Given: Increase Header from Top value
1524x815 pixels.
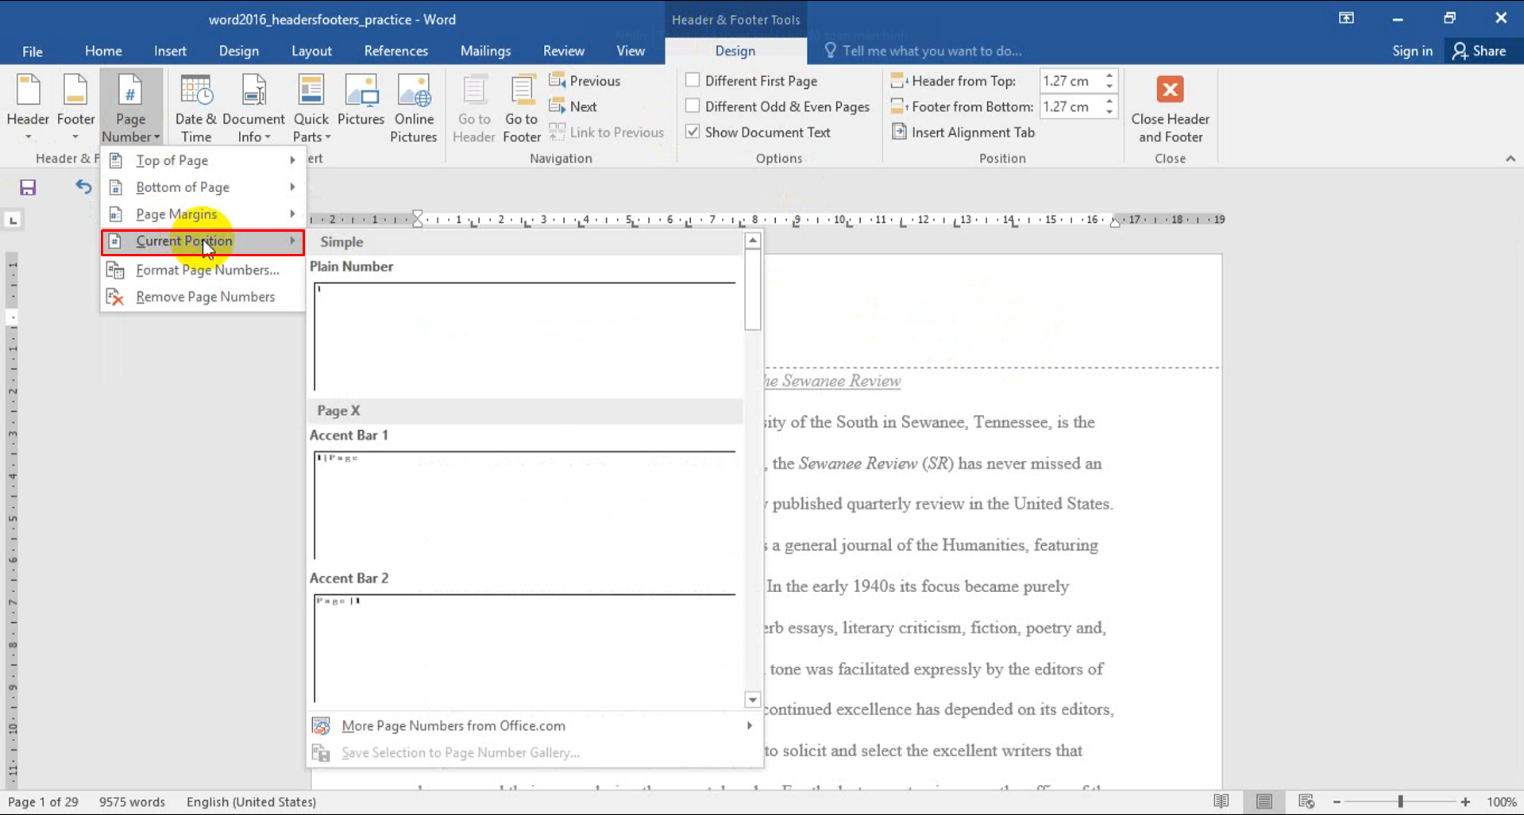Looking at the screenshot, I should (1109, 76).
